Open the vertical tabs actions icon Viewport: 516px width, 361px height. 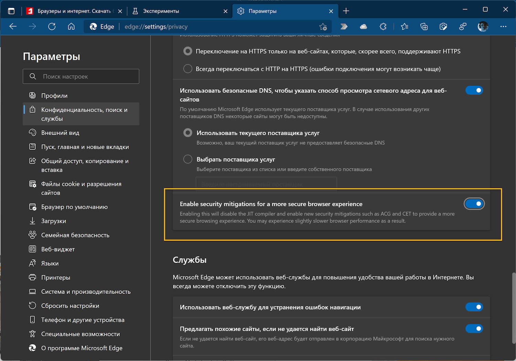[x=11, y=11]
